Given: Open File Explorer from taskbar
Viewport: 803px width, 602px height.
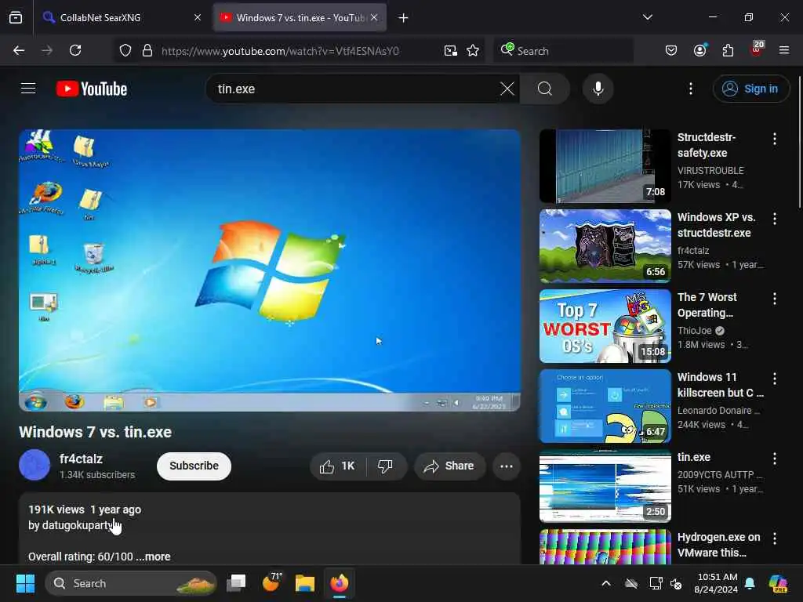Looking at the screenshot, I should point(305,583).
